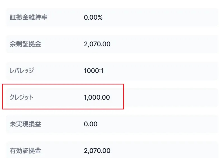The height and width of the screenshot is (158, 223).
Task: Click the percent sign after 0.00
Action: (100, 17)
